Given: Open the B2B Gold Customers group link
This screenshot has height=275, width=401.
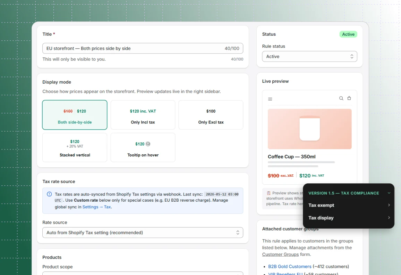Looking at the screenshot, I should click(290, 266).
